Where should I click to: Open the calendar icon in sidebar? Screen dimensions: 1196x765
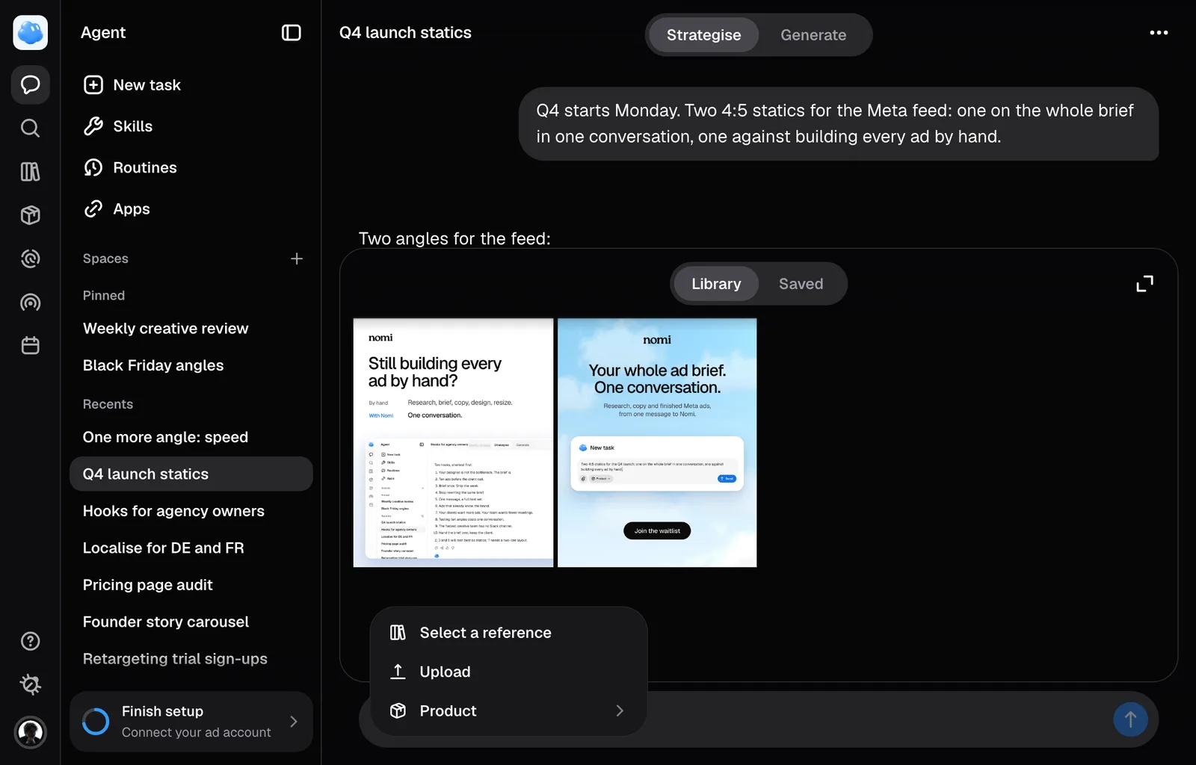(x=31, y=346)
